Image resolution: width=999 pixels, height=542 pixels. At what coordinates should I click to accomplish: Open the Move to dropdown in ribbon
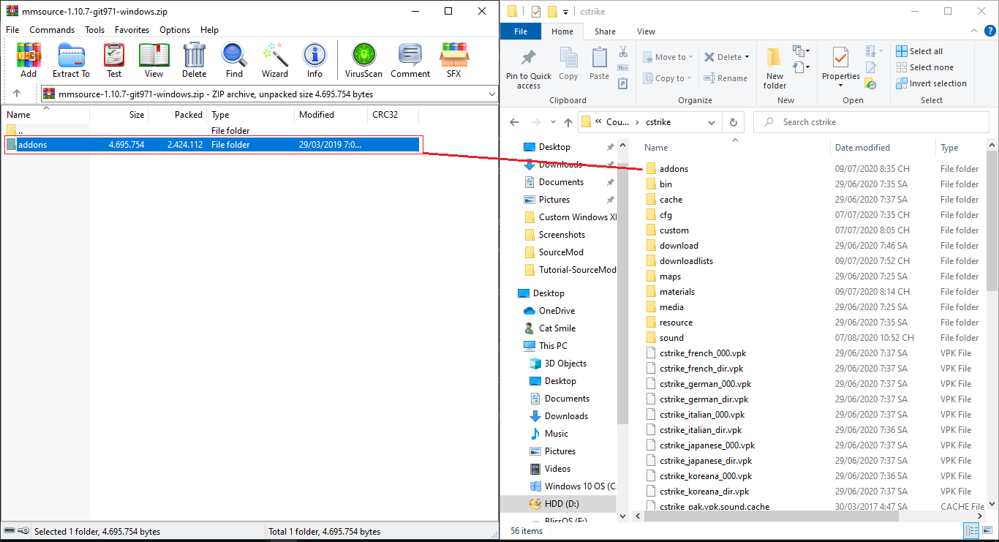[669, 57]
